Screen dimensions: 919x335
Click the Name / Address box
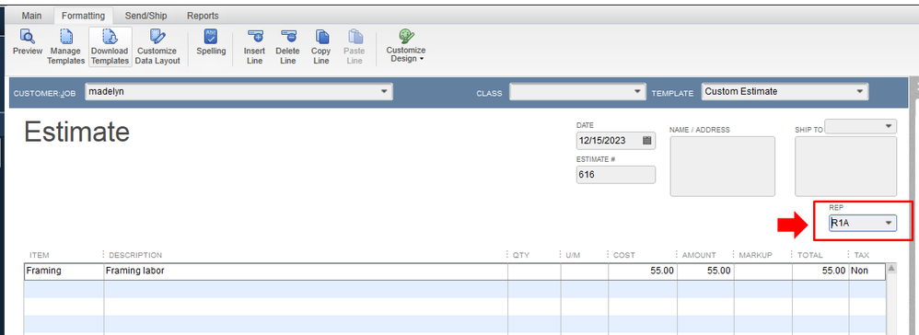pyautogui.click(x=723, y=167)
